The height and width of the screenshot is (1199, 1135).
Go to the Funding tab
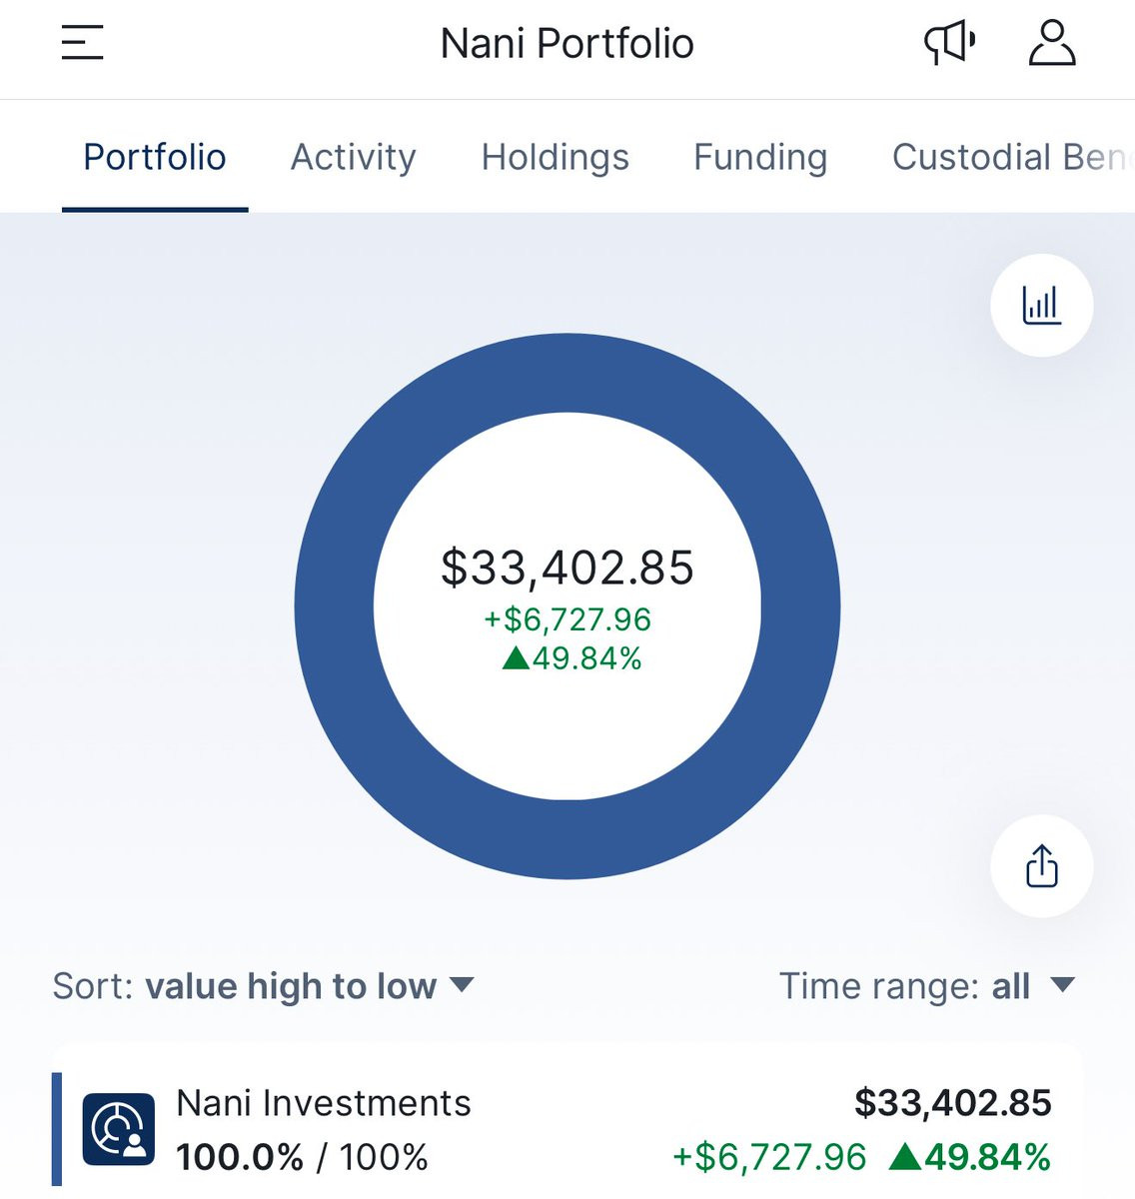point(760,157)
